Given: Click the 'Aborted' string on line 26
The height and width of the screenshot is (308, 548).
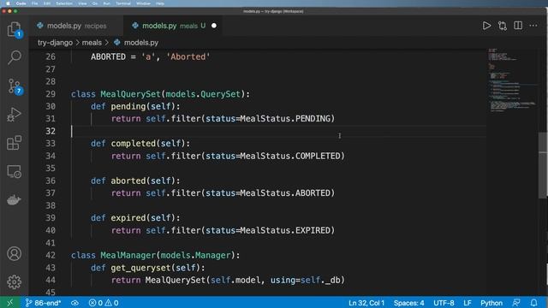Looking at the screenshot, I should click(188, 57).
